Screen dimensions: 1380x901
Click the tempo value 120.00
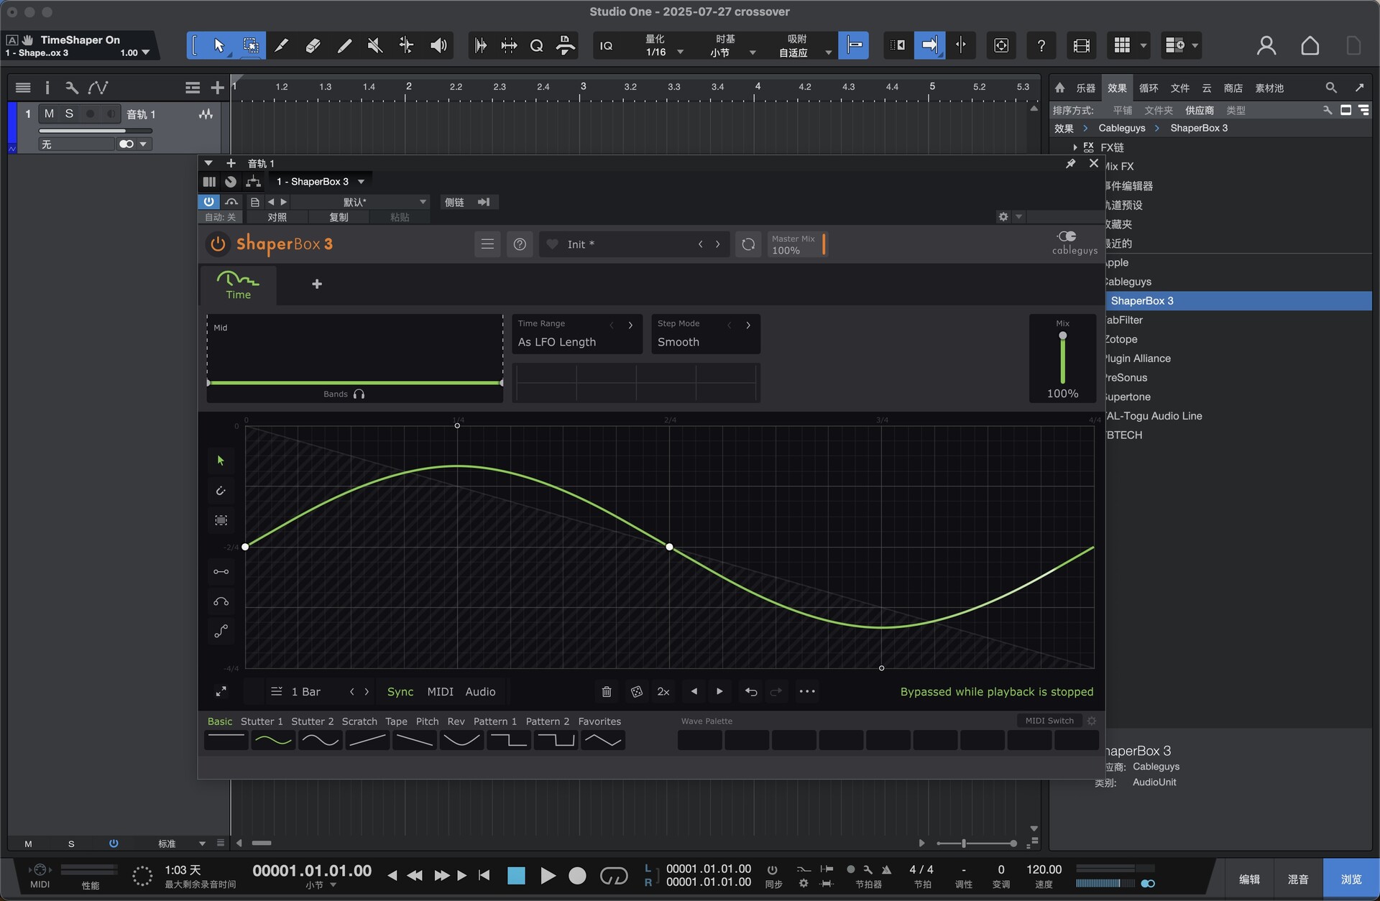coord(1044,869)
